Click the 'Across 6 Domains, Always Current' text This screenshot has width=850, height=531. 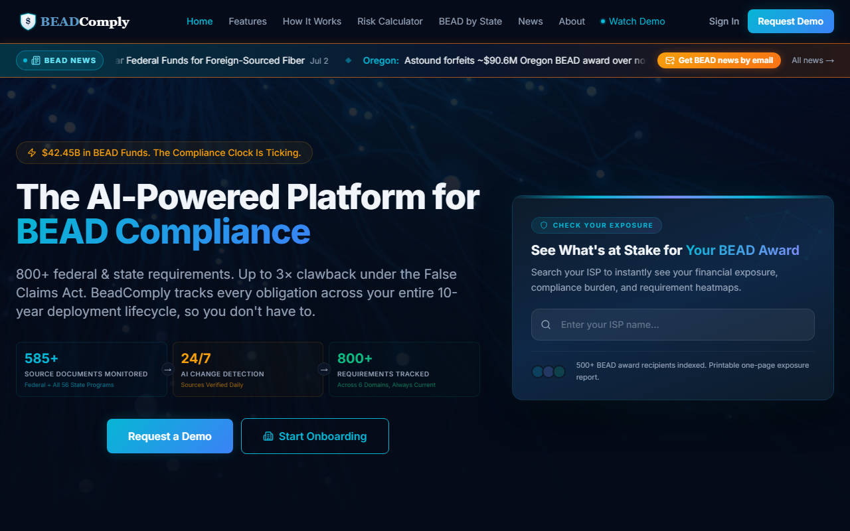pyautogui.click(x=386, y=385)
